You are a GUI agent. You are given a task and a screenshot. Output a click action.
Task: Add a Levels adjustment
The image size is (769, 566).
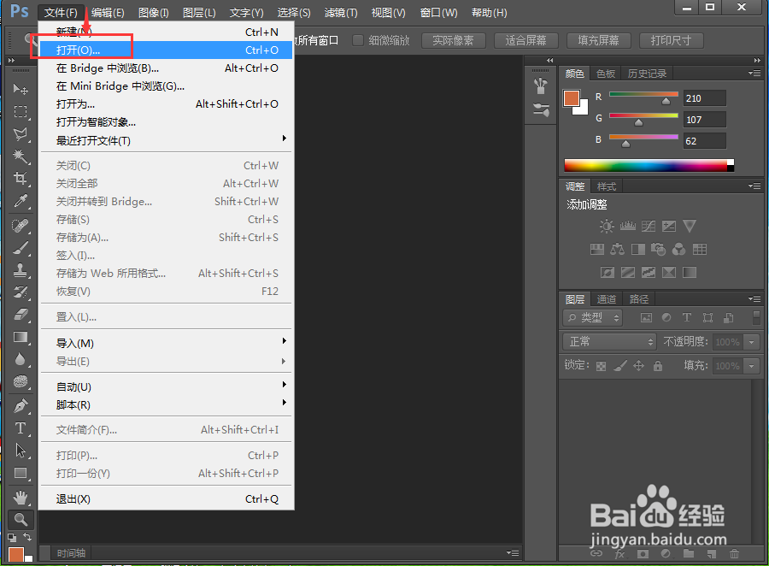click(627, 226)
